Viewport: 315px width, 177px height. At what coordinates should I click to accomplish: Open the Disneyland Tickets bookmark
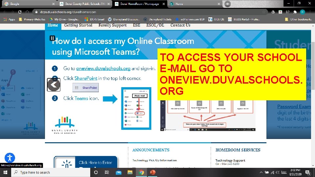click(x=157, y=19)
